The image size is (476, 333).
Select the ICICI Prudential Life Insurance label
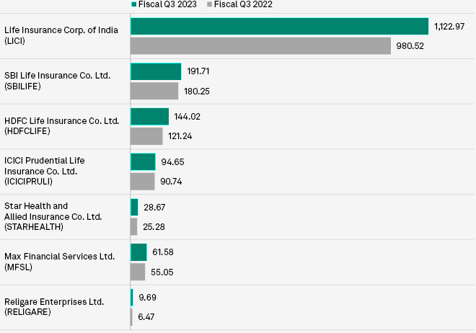tap(44, 171)
